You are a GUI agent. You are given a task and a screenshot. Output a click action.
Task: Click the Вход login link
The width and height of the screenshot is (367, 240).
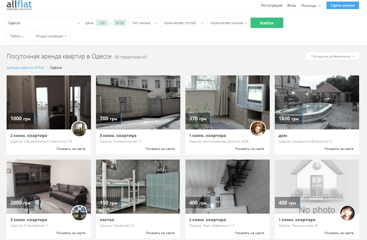291,5
